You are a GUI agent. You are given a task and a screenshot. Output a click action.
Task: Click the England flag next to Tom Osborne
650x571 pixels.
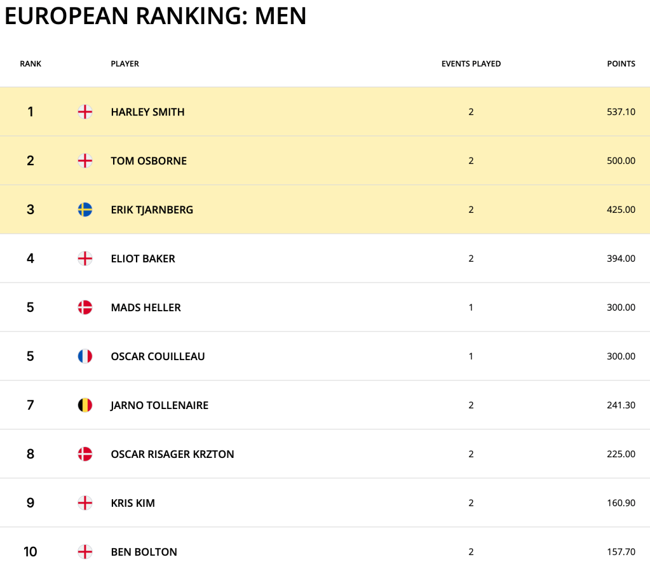85,161
